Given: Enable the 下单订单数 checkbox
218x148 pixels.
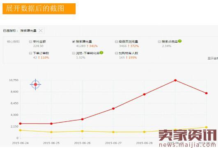Looking at the screenshot, I should pos(31,53).
